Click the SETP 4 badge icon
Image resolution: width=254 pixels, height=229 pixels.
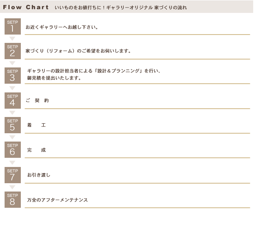(x=12, y=101)
